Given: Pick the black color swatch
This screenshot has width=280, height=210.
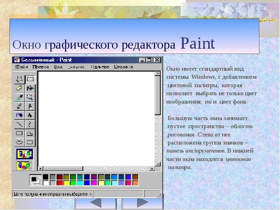Looking at the screenshot, I should [45, 177].
